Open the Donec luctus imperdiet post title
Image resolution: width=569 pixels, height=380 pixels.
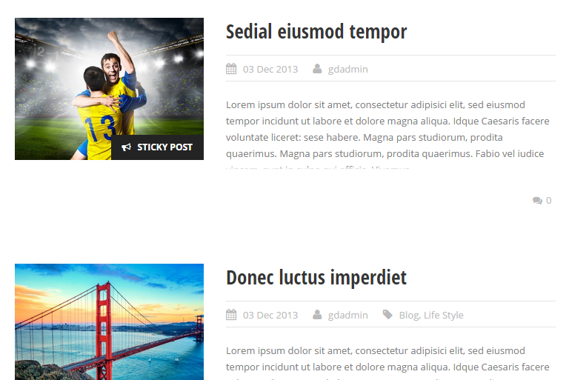click(316, 278)
